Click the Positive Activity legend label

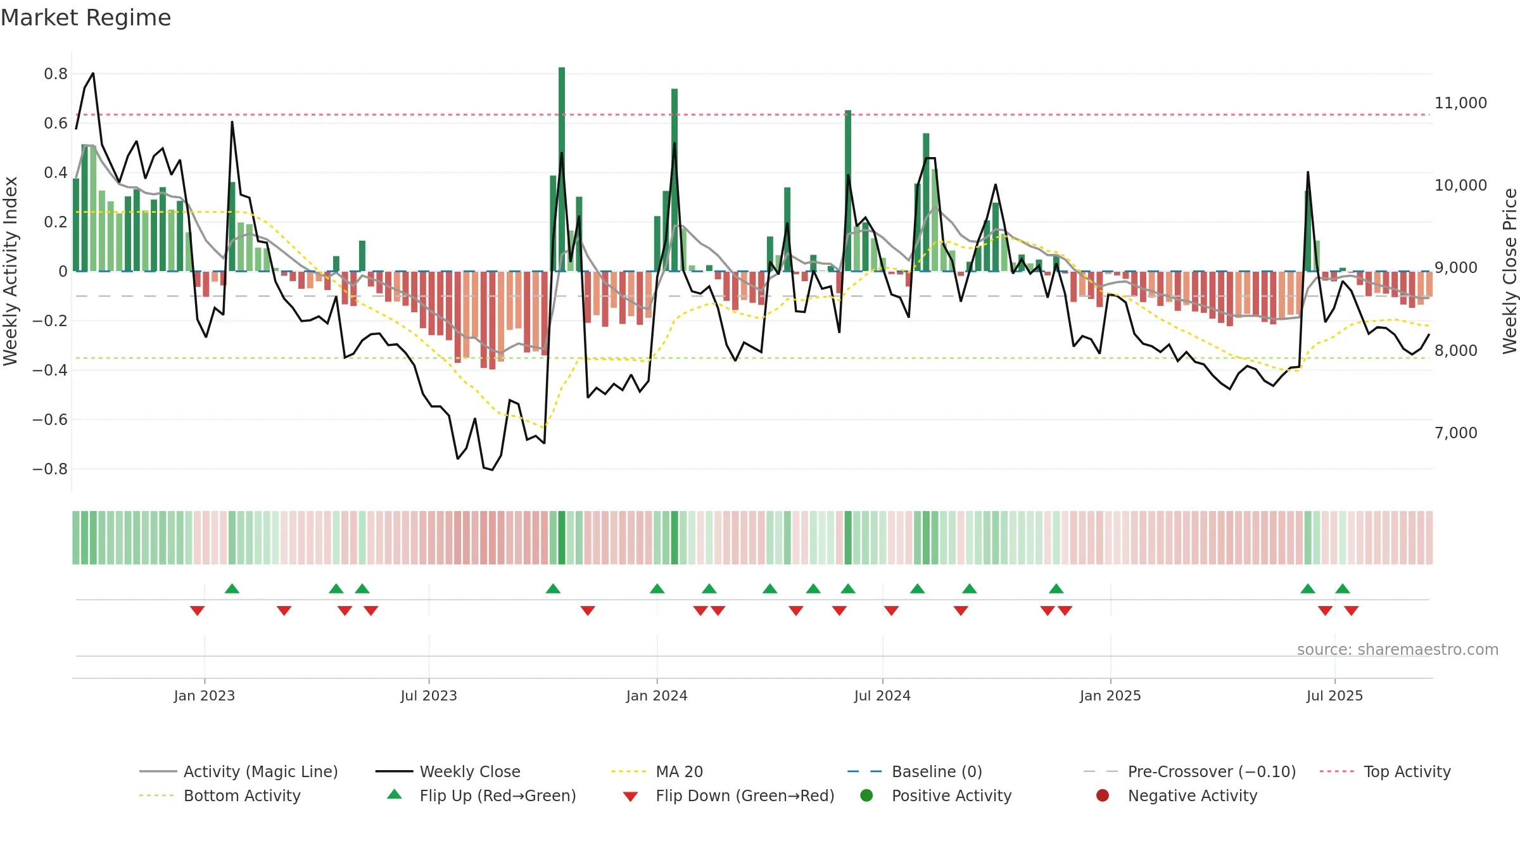click(x=951, y=795)
